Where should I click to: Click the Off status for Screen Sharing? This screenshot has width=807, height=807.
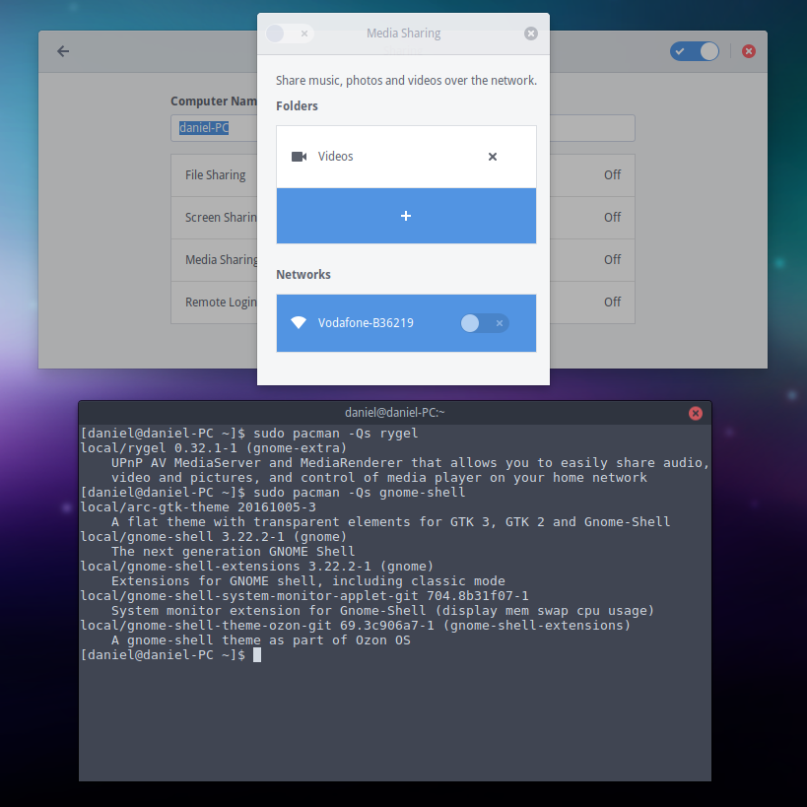pos(612,217)
